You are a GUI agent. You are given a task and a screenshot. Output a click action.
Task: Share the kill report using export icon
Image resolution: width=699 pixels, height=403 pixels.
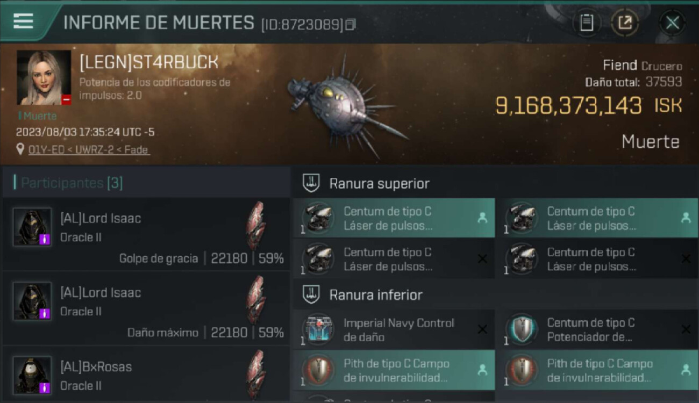(625, 23)
